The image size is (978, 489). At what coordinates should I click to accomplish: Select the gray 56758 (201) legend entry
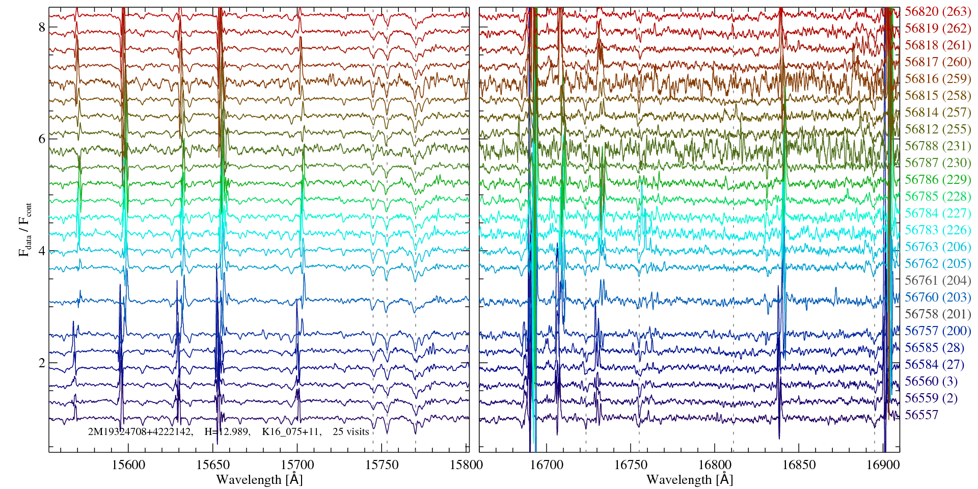tap(937, 314)
